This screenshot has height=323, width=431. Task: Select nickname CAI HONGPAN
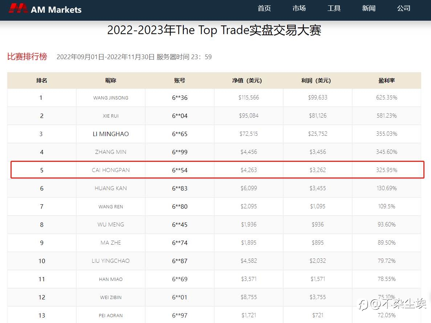point(111,170)
